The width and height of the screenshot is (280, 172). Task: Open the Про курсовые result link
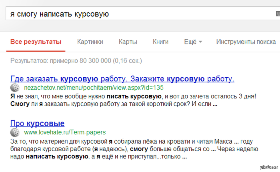[37, 123]
